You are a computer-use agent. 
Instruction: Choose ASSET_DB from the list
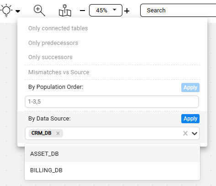[x=112, y=154]
